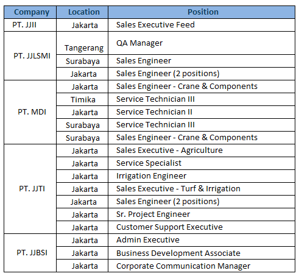
Task: Select the Sales Executive - Agriculture position
Action: tap(202, 150)
